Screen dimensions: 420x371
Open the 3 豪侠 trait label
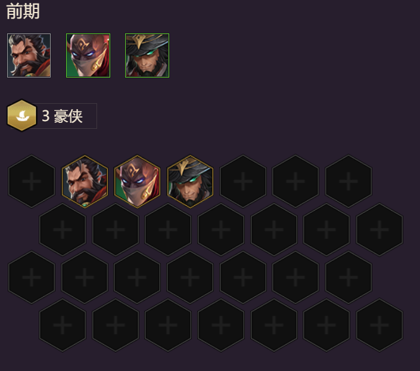(x=62, y=116)
